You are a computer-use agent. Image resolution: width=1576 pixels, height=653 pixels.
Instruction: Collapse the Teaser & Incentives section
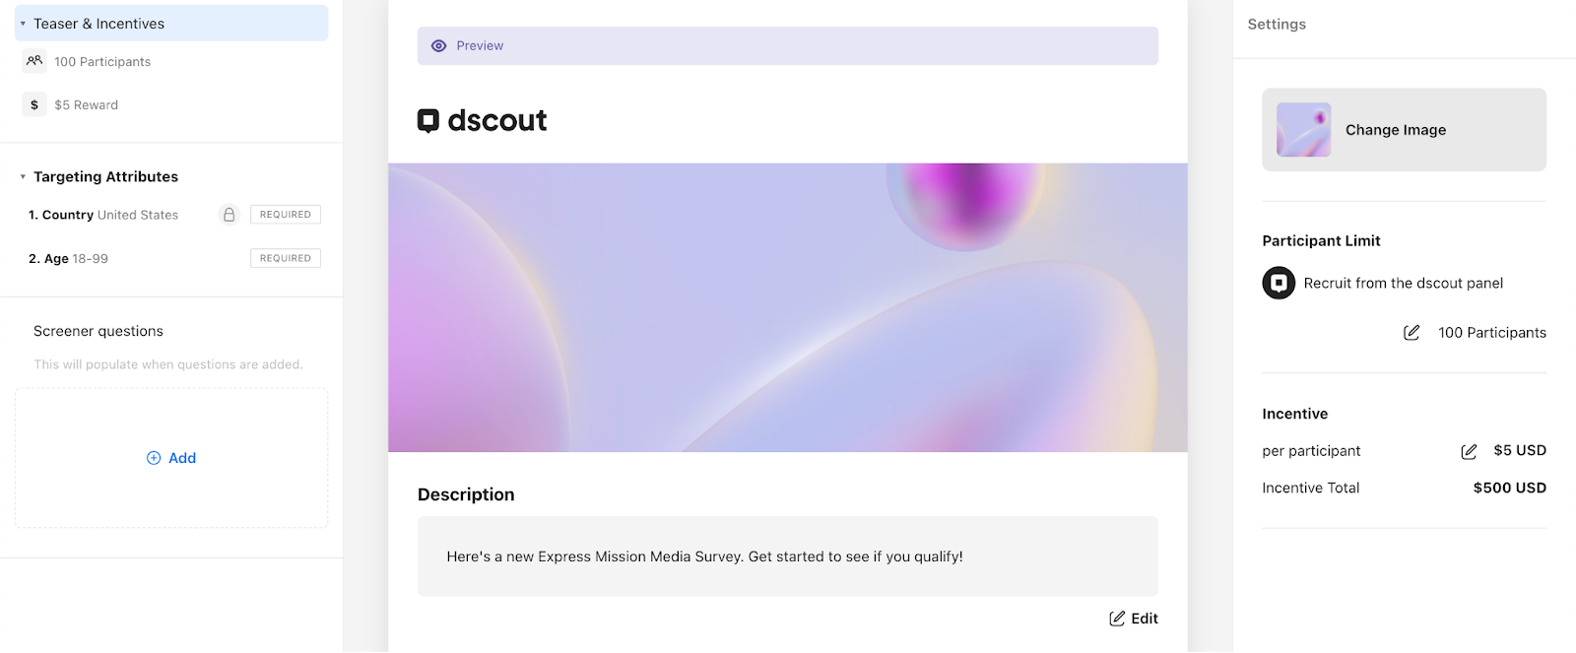(x=23, y=24)
